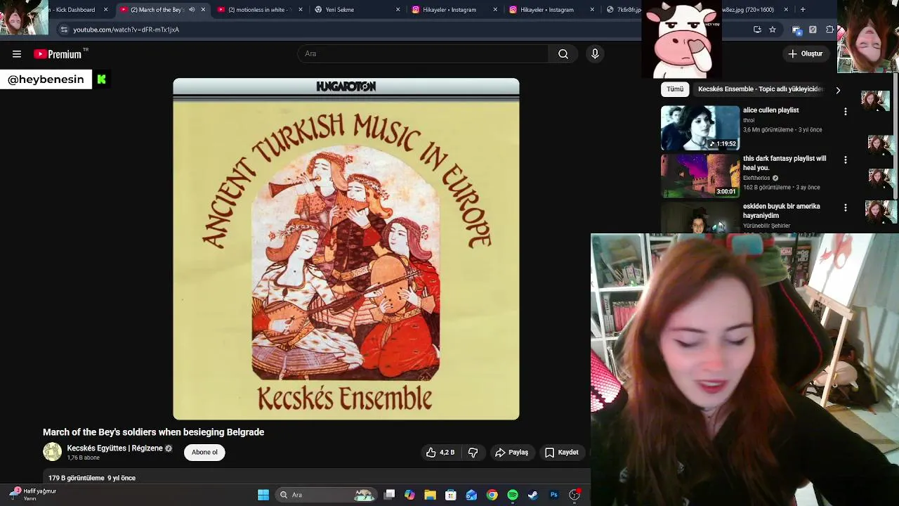View site information icon in address bar
Viewport: 899px width, 506px height.
64,30
